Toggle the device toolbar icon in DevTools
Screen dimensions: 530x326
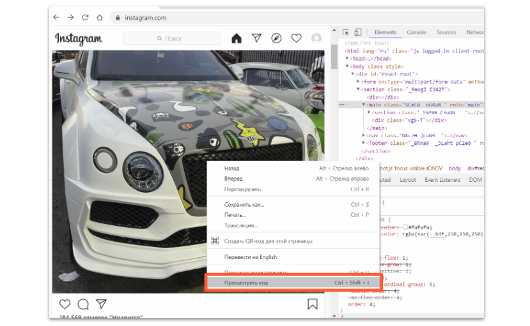point(357,33)
